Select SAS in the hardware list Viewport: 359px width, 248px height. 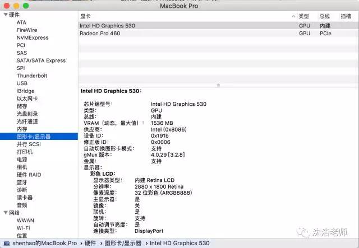pyautogui.click(x=22, y=53)
